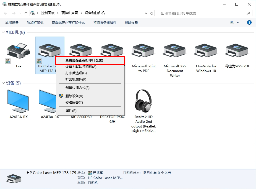Go up one folder level arrow
Screen dimensions: 256x189
point(26,13)
